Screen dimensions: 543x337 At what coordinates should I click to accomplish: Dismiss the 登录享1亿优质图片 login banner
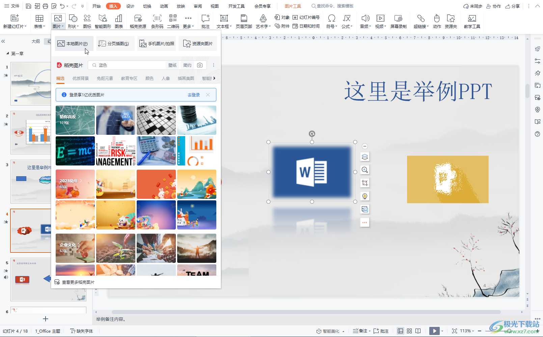(208, 95)
